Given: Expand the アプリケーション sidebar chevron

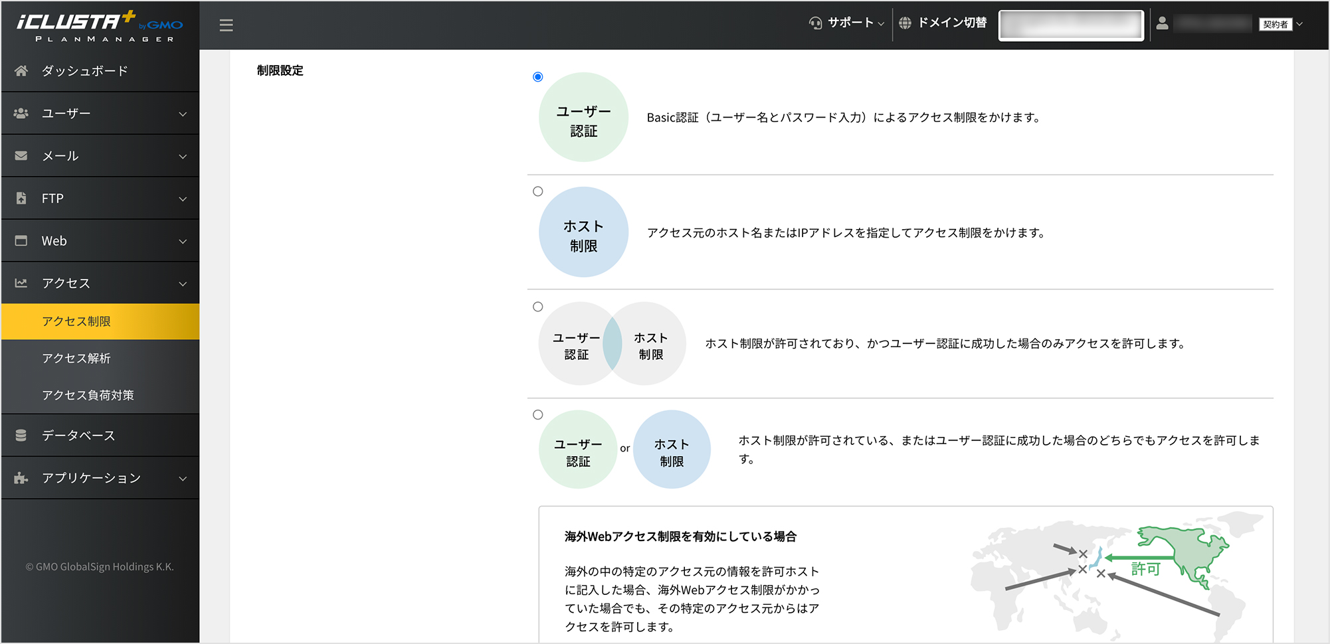Looking at the screenshot, I should 183,479.
